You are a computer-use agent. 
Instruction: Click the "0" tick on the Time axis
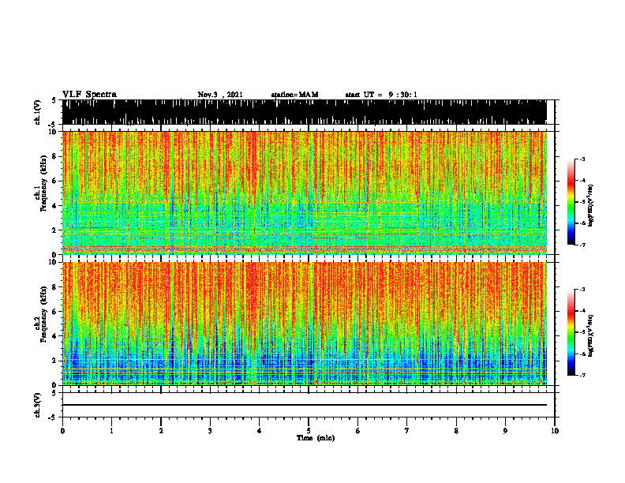click(x=62, y=431)
